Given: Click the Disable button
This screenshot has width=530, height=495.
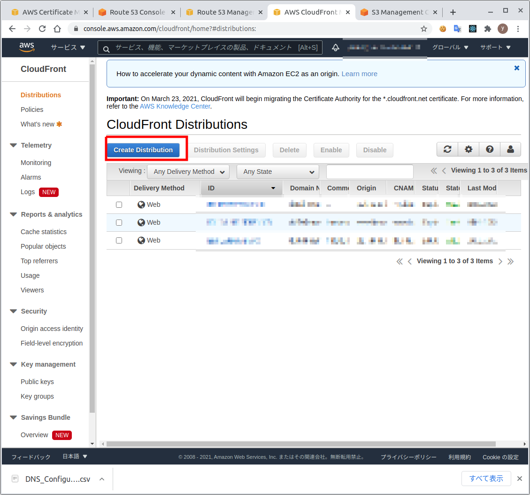Looking at the screenshot, I should click(375, 150).
